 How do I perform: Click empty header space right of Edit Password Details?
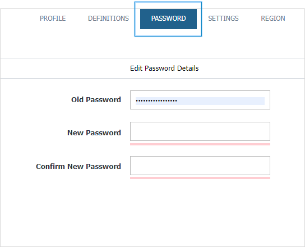click(251, 68)
